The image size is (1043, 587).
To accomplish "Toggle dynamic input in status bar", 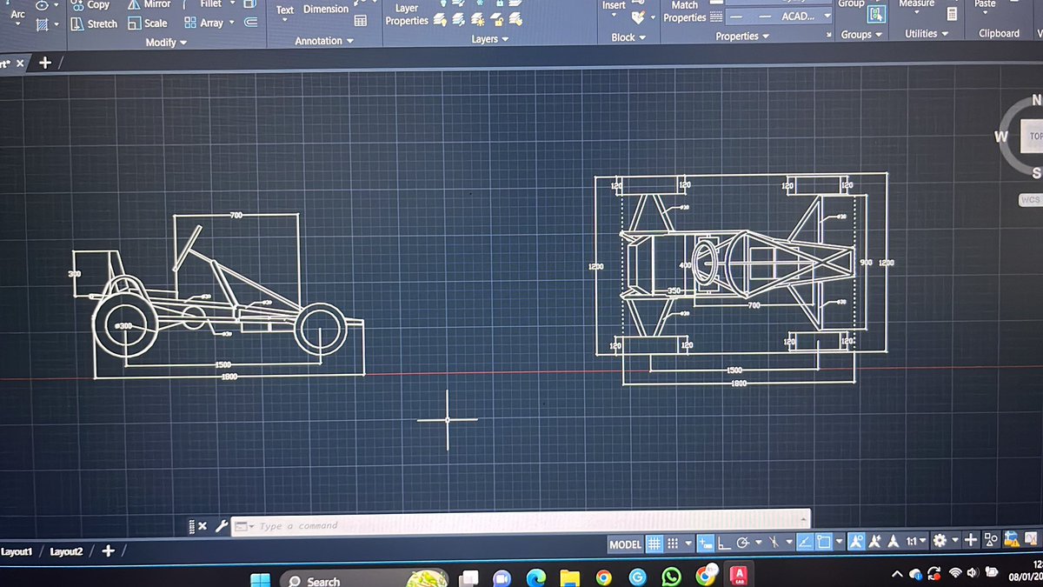I will click(x=705, y=544).
